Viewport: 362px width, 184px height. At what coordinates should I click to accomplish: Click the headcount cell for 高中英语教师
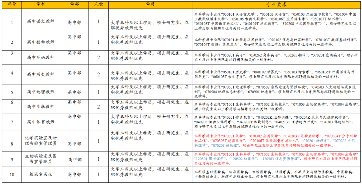point(99,57)
